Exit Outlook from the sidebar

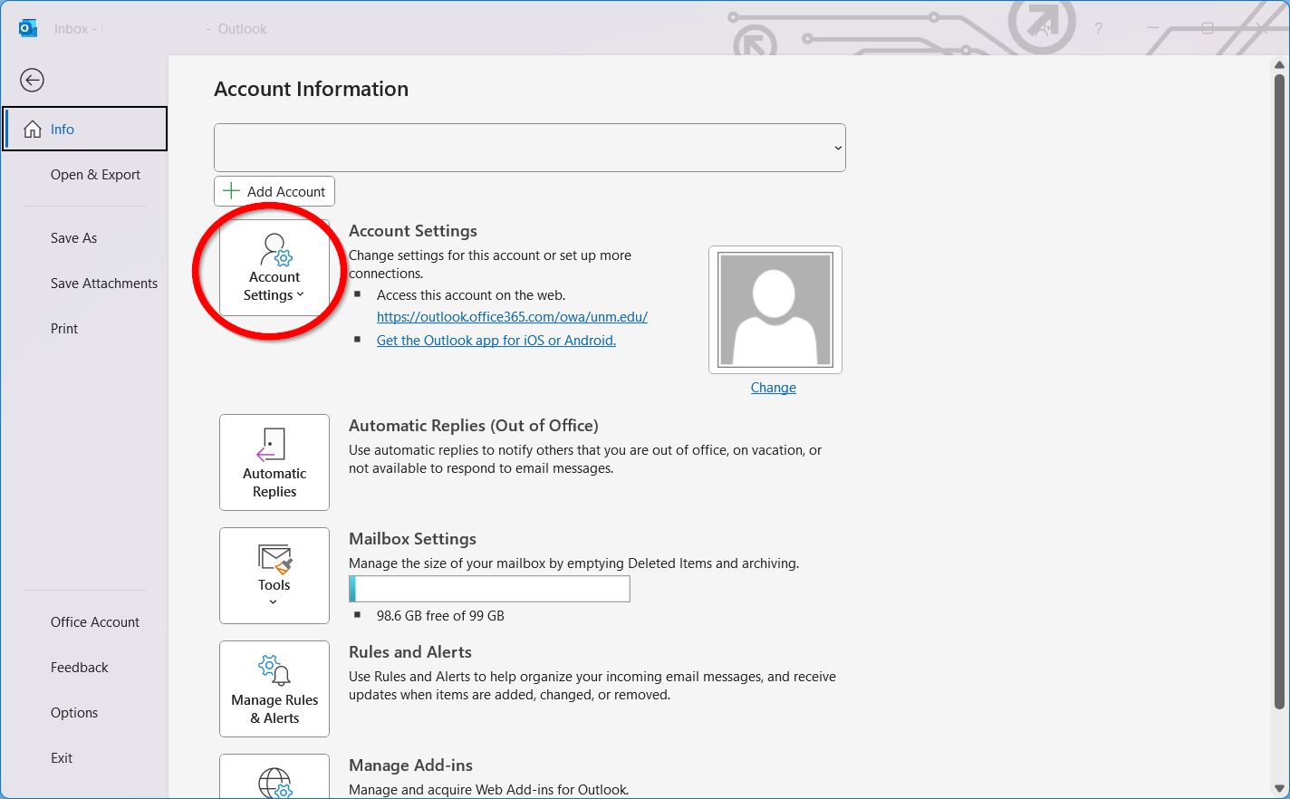[62, 758]
